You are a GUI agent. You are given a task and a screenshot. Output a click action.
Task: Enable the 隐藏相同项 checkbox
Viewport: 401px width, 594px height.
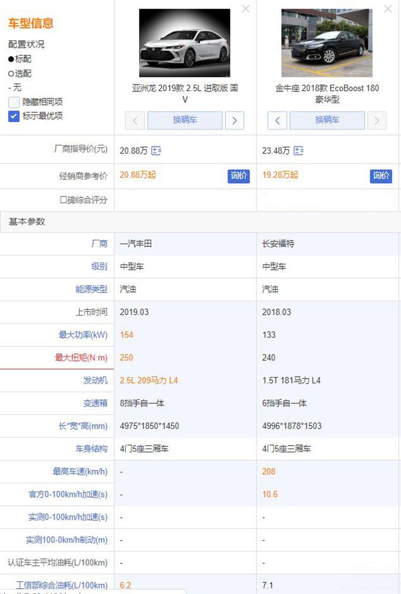(14, 102)
